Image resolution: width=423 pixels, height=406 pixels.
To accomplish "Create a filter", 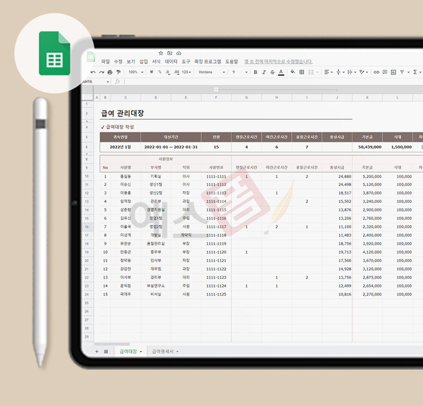I will 403,72.
